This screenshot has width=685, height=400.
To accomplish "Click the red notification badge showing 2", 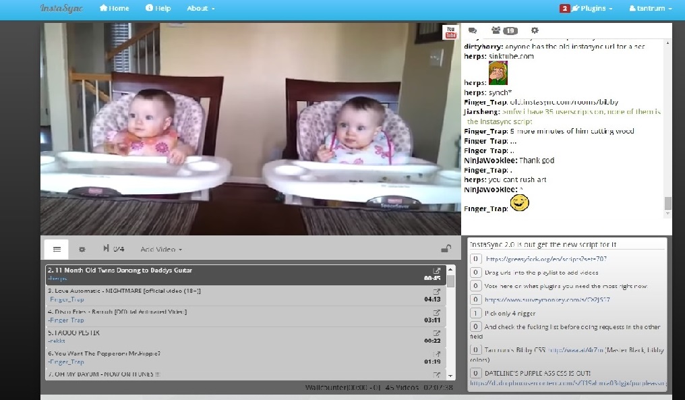I will click(x=564, y=8).
